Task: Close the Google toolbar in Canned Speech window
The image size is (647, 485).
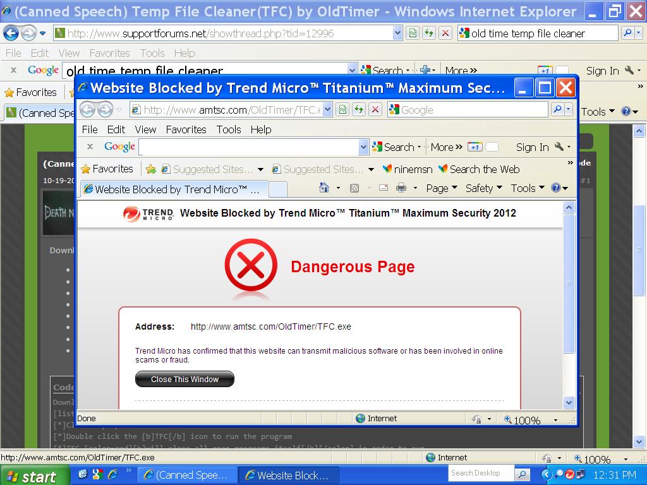Action: click(x=14, y=69)
